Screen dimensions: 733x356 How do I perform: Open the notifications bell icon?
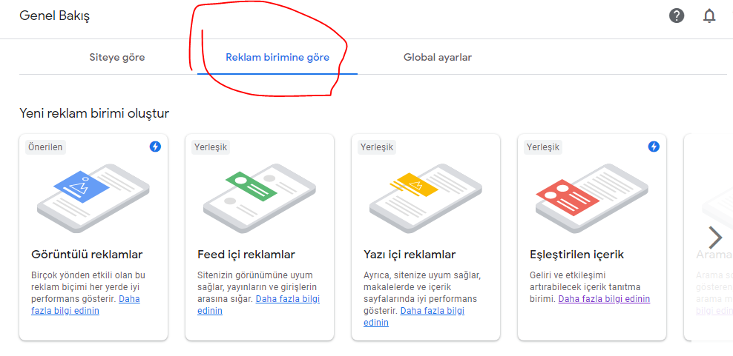click(709, 16)
